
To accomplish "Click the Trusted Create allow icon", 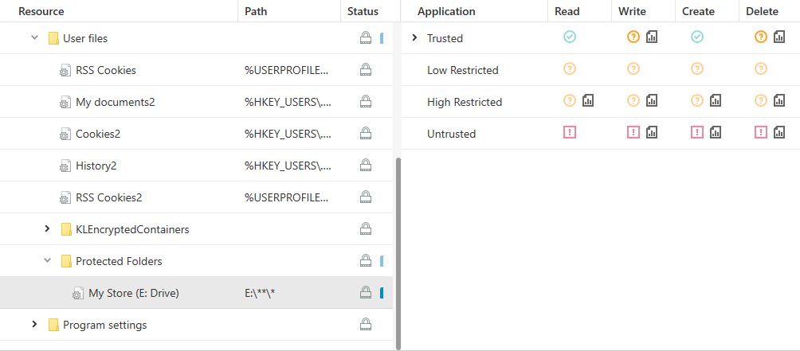I will coord(697,37).
